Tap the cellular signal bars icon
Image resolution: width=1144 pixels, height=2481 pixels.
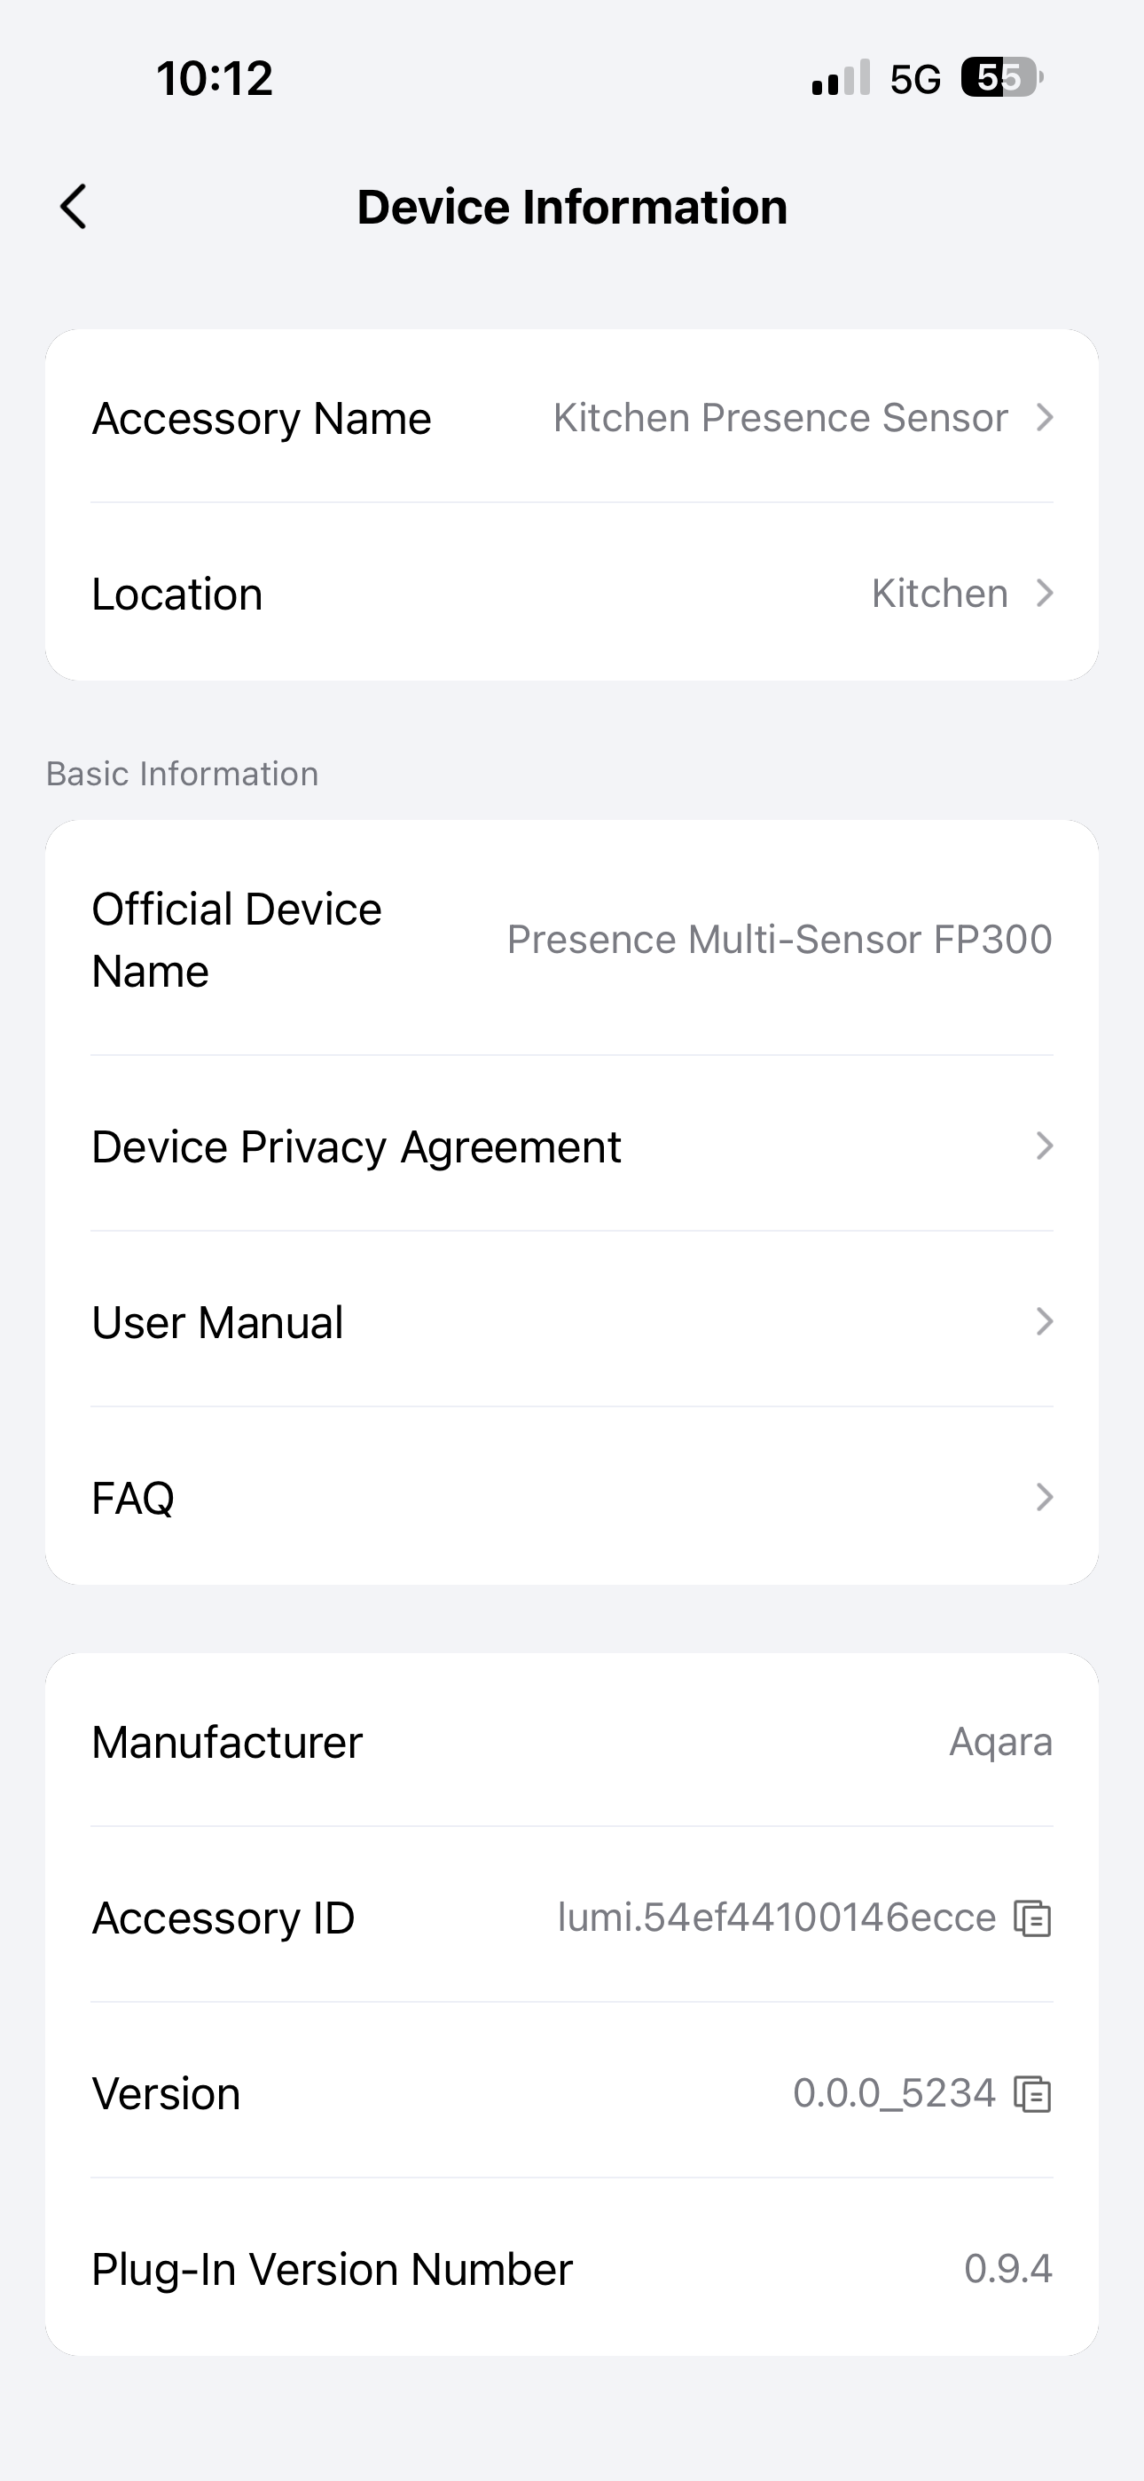point(841,78)
